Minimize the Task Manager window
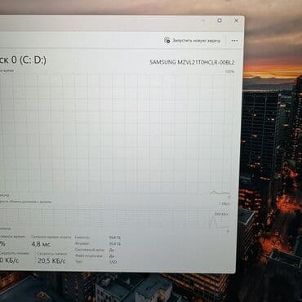The height and width of the screenshot is (302, 302). tap(203, 20)
